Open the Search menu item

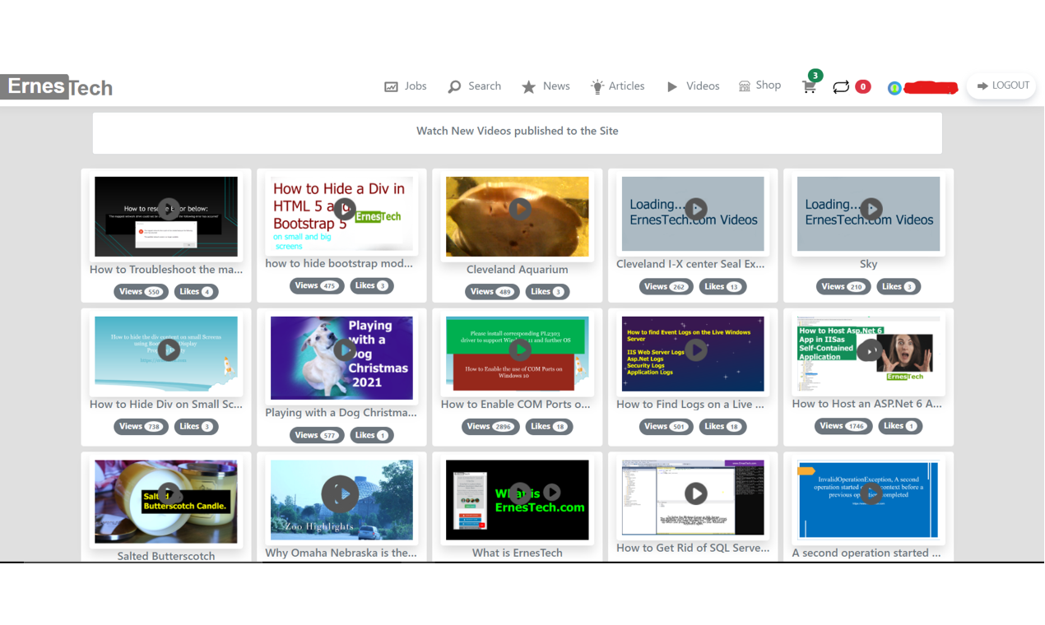(x=474, y=86)
